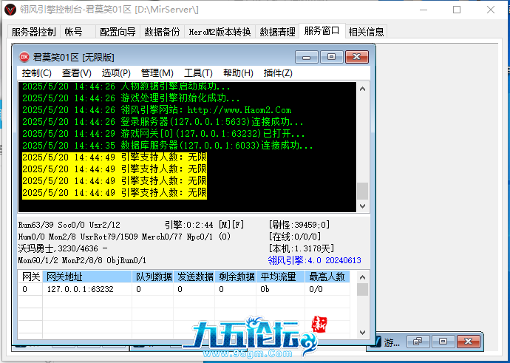Click the 网关 column header
Screen dimensions: 510x363
click(x=30, y=277)
